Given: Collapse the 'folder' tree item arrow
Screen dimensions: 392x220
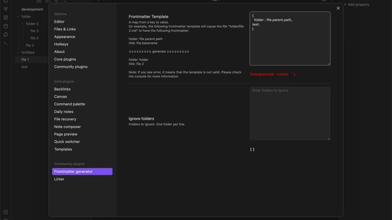Looking at the screenshot, I should 18,16.
